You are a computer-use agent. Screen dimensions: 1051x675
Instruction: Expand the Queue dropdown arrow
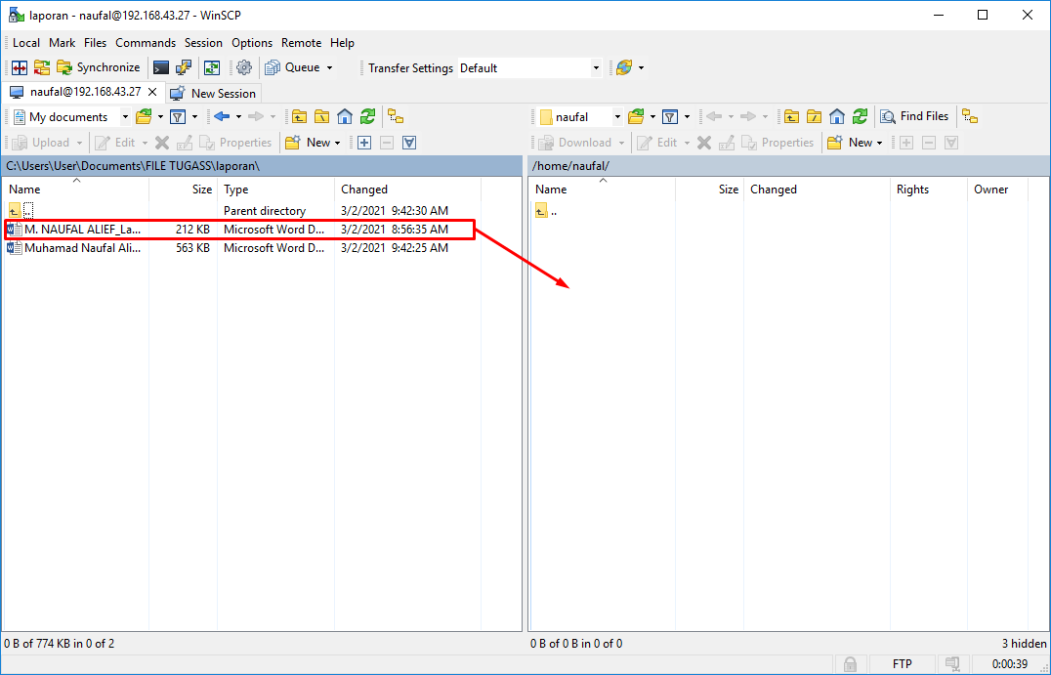[329, 67]
